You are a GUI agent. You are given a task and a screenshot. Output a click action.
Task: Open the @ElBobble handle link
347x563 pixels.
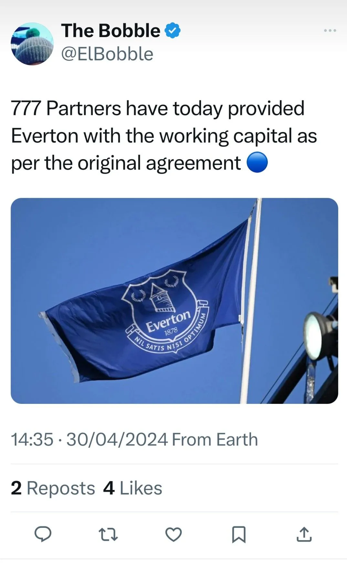click(x=107, y=54)
